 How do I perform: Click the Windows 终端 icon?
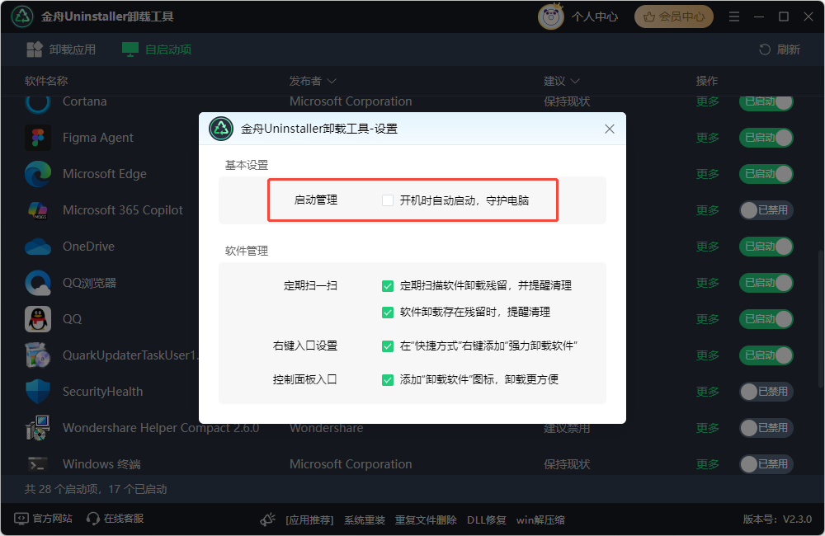[38, 464]
